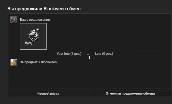
Task: Click the Blockween name in the heading
Action: 55,9
